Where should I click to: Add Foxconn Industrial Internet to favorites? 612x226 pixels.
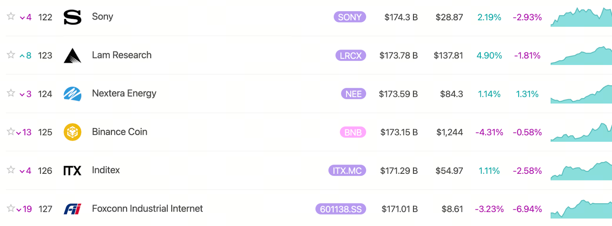[x=11, y=208]
